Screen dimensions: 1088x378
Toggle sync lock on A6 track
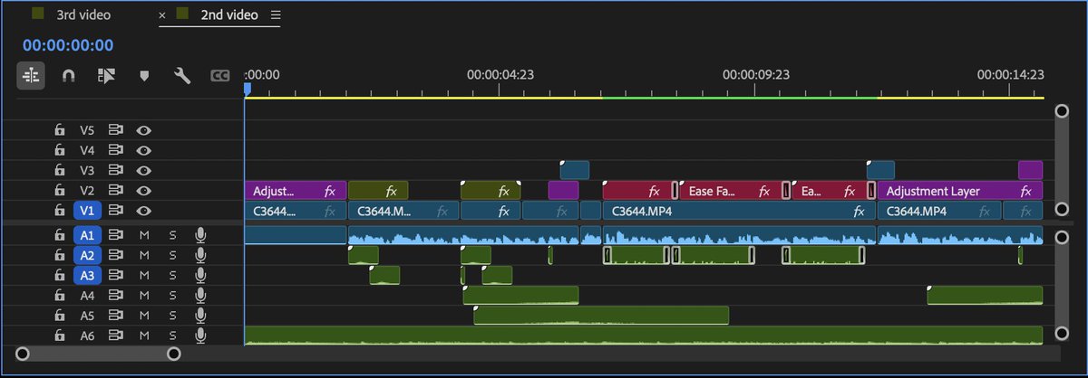pyautogui.click(x=115, y=335)
